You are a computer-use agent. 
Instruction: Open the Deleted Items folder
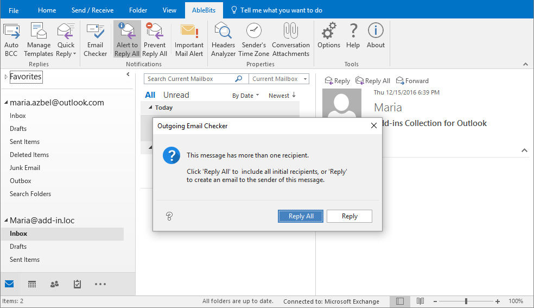(x=29, y=155)
